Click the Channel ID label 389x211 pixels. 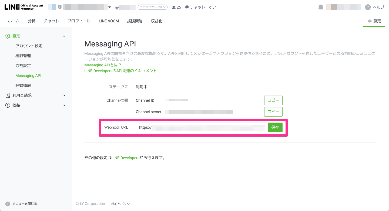pos(145,100)
